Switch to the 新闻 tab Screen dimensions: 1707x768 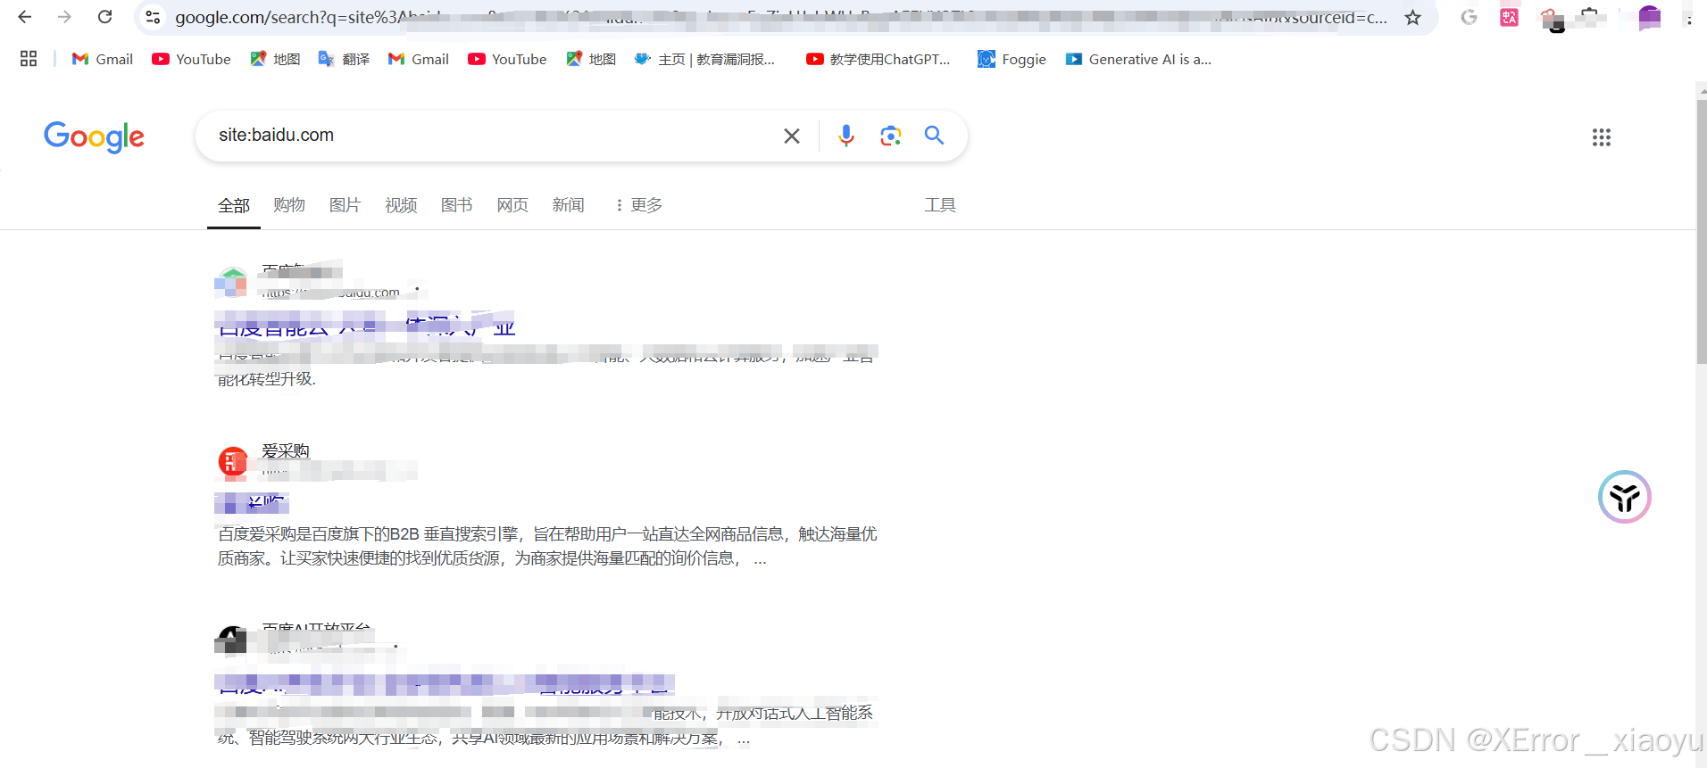tap(568, 205)
